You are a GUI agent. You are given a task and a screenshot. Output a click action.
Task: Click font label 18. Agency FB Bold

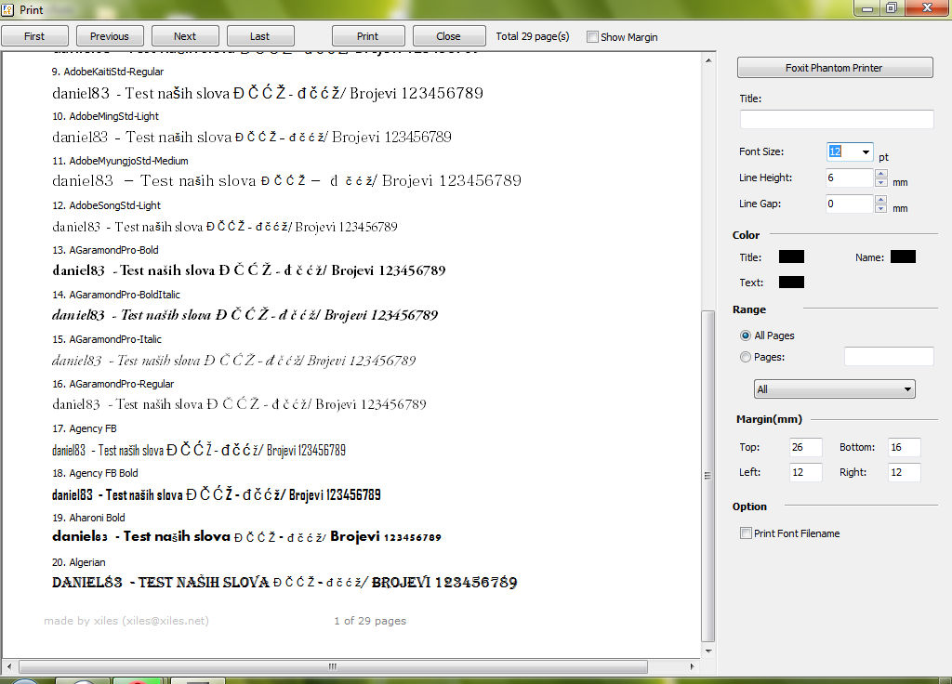click(95, 473)
